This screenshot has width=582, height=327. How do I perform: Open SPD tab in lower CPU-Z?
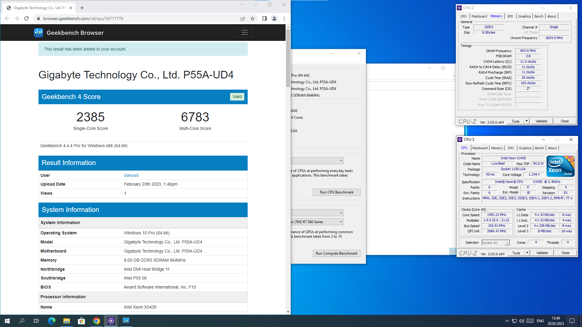(x=511, y=148)
